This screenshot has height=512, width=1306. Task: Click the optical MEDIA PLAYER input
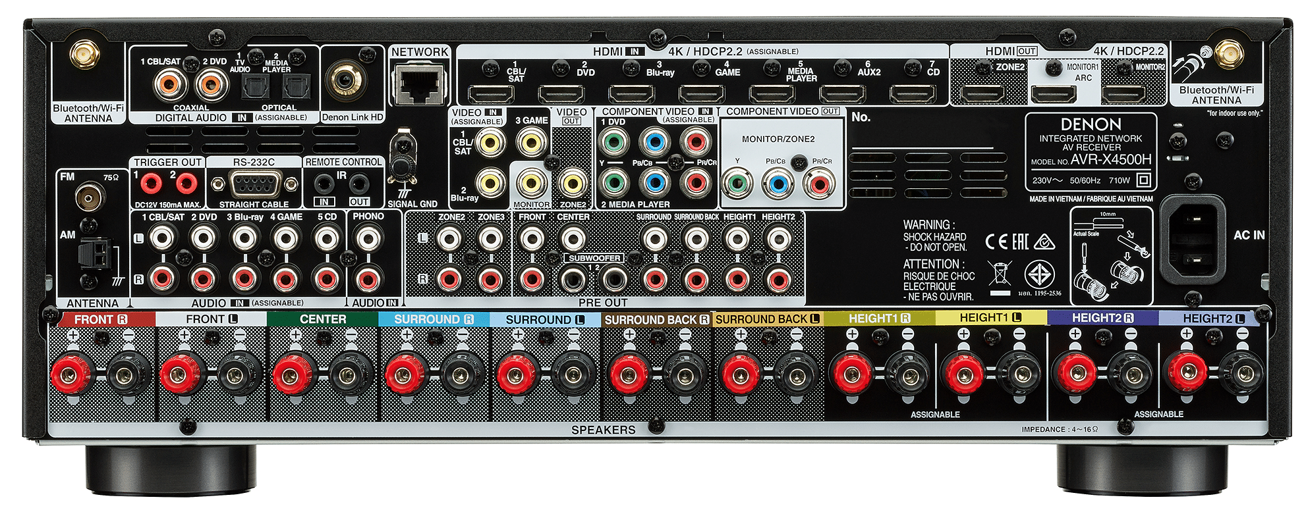click(x=296, y=86)
